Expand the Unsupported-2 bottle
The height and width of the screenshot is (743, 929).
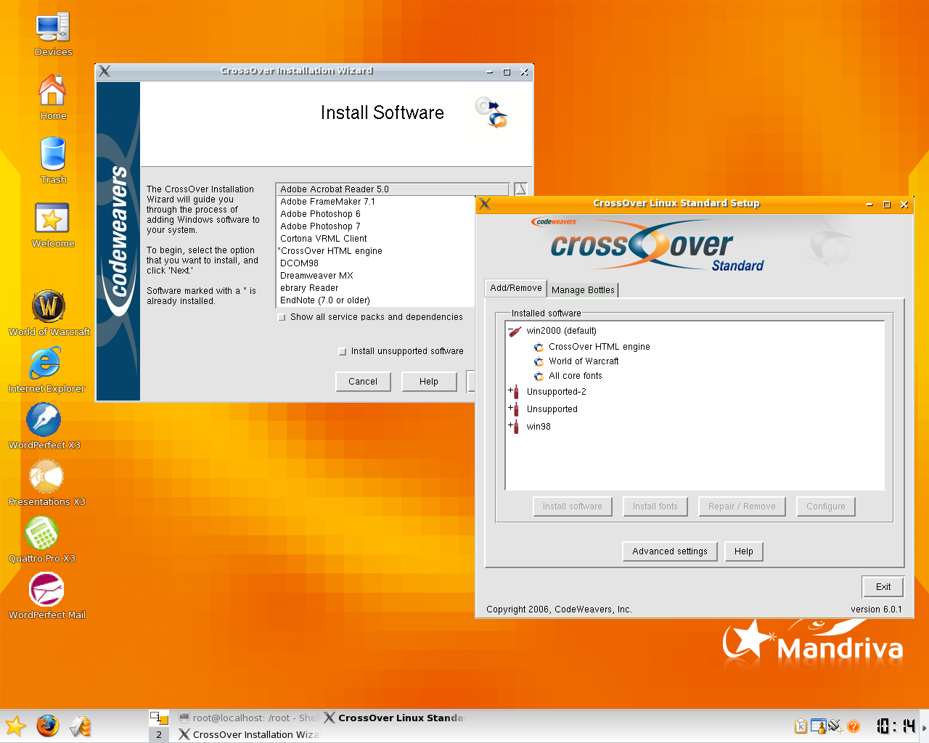pyautogui.click(x=510, y=390)
